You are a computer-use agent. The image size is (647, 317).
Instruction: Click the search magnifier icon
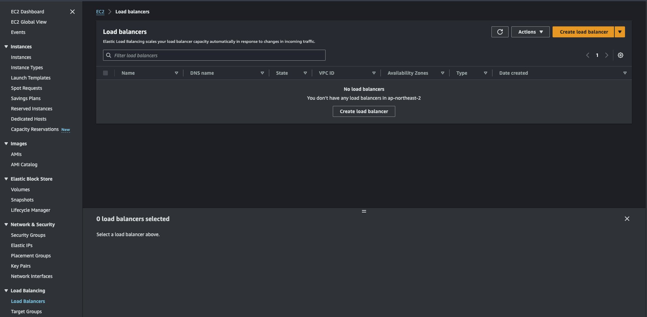coord(109,55)
